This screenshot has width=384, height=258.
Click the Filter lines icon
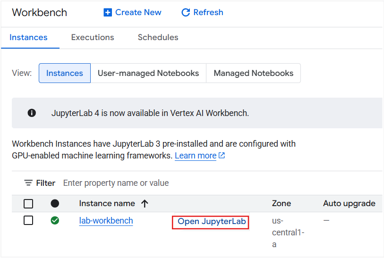click(x=28, y=183)
